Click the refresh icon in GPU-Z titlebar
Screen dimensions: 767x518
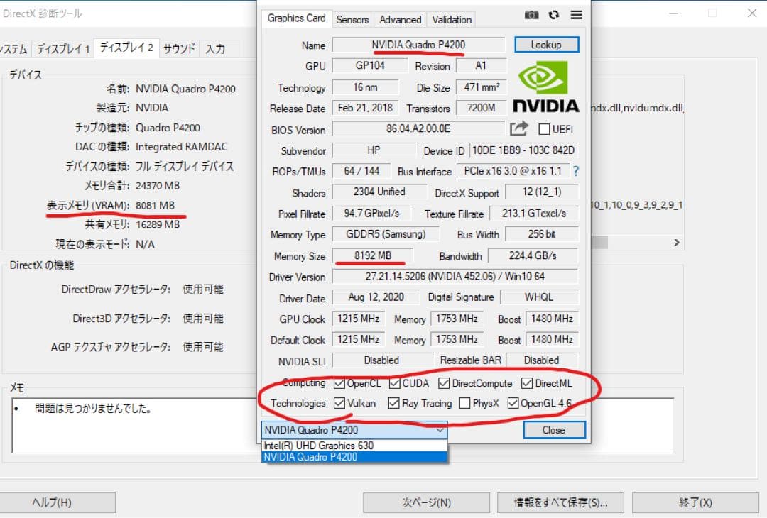(x=554, y=14)
